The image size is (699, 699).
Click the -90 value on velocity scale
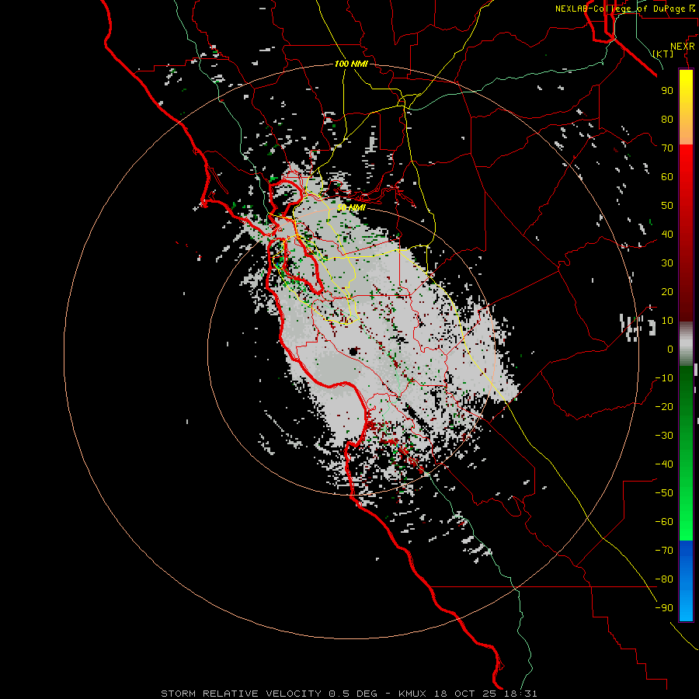pyautogui.click(x=664, y=607)
